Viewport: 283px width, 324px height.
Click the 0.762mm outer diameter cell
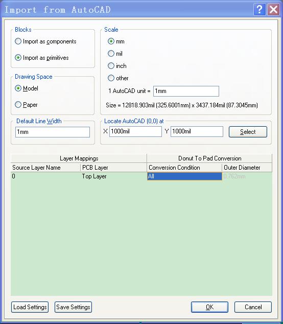247,176
